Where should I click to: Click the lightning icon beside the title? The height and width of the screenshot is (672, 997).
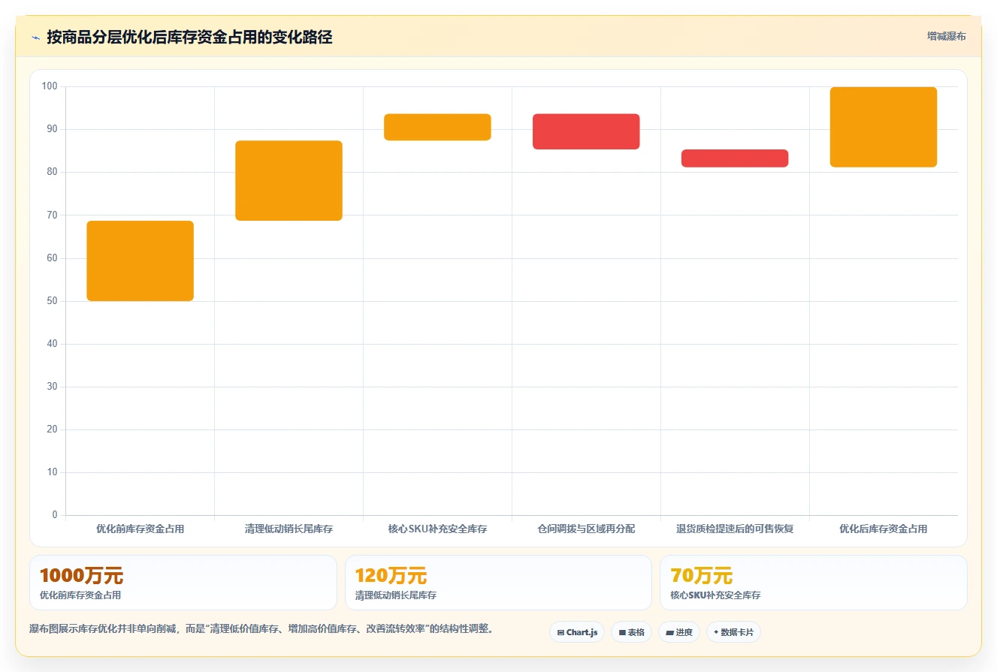pyautogui.click(x=35, y=38)
